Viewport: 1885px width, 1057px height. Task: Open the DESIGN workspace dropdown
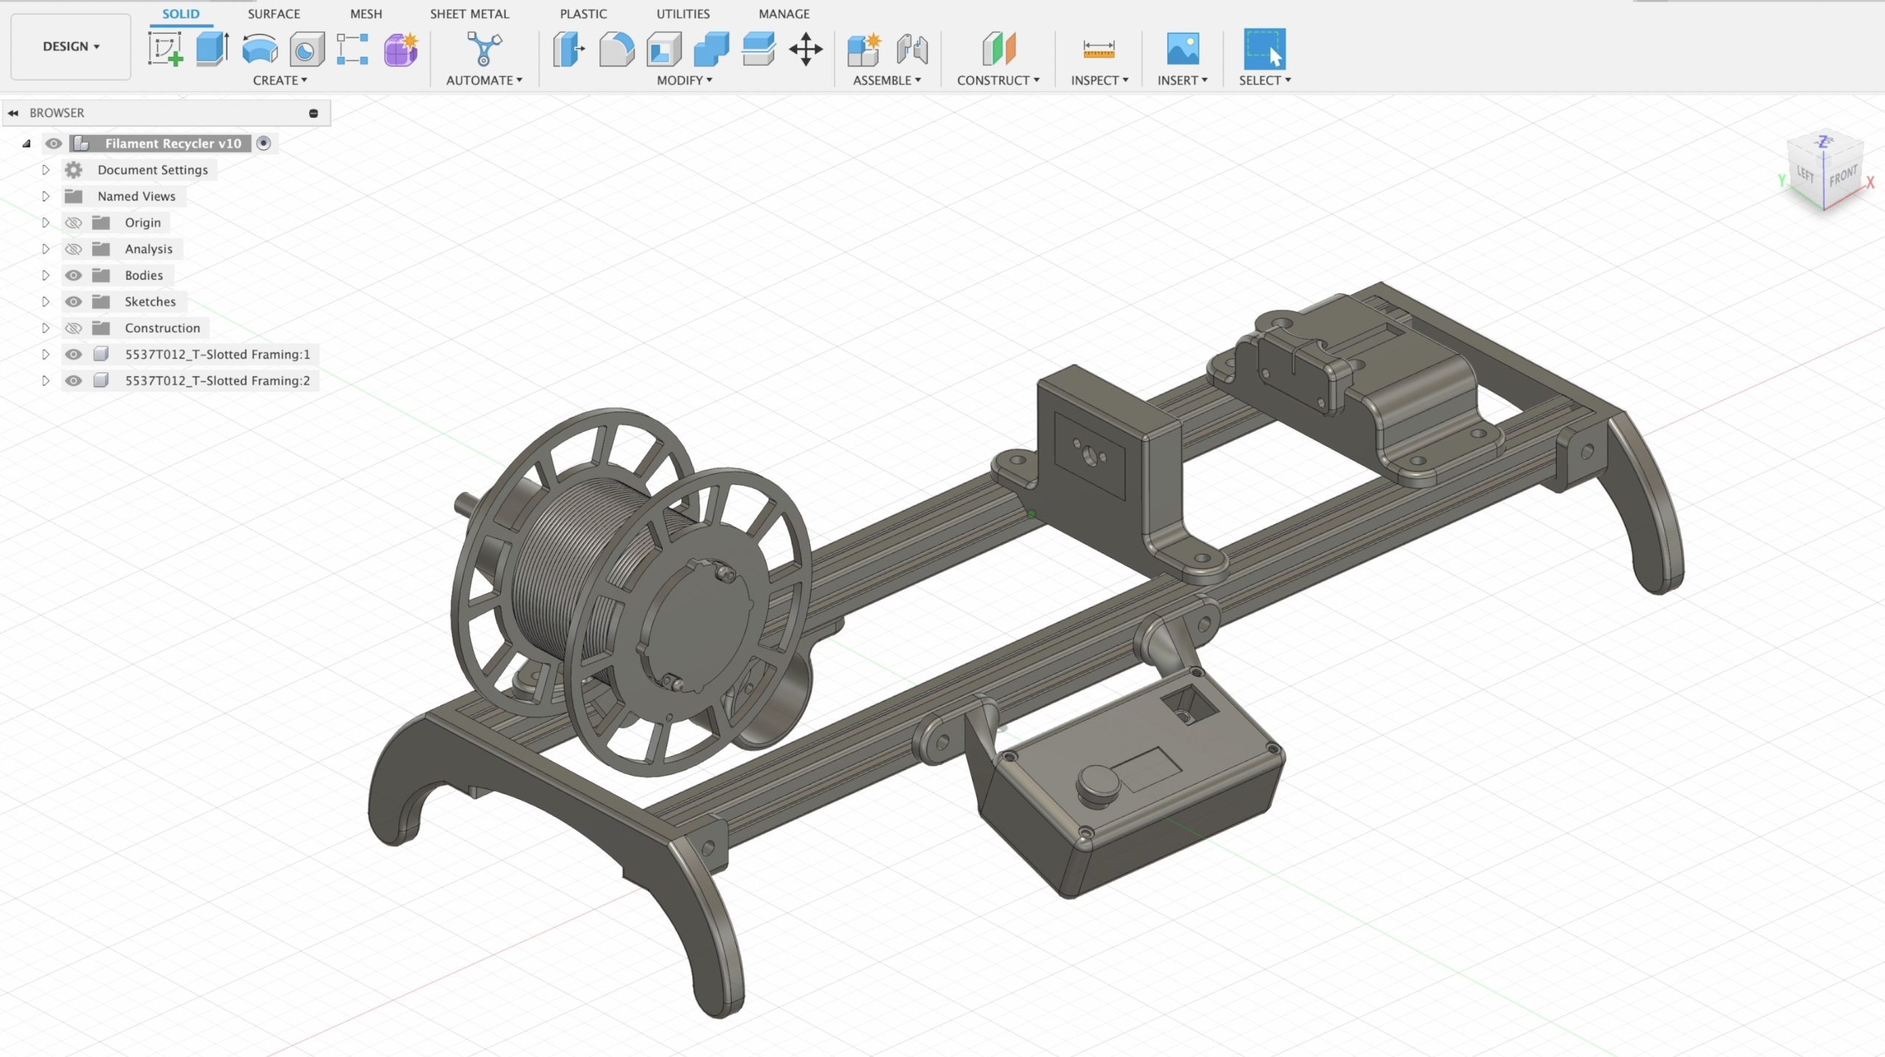pos(71,46)
